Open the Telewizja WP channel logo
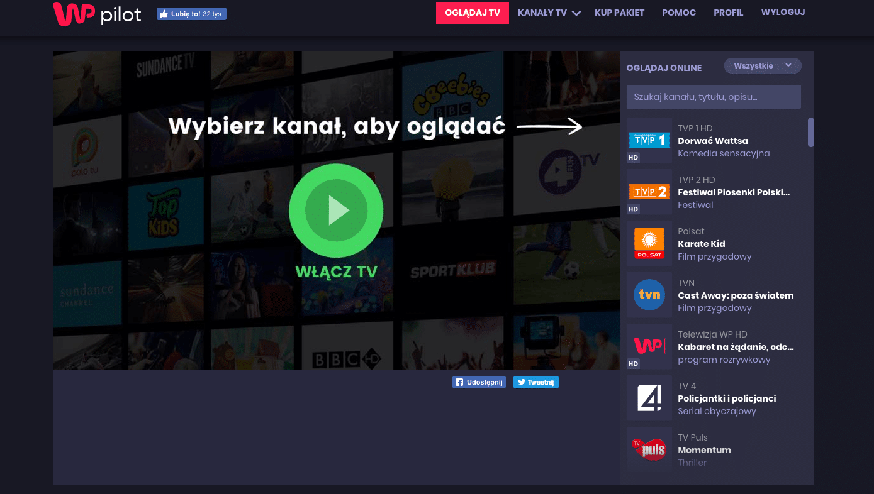Screen dimensions: 874x494 pos(649,346)
